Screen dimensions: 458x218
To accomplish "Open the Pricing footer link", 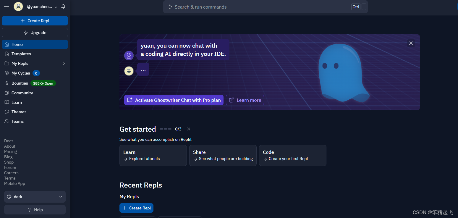I will click(x=10, y=151).
